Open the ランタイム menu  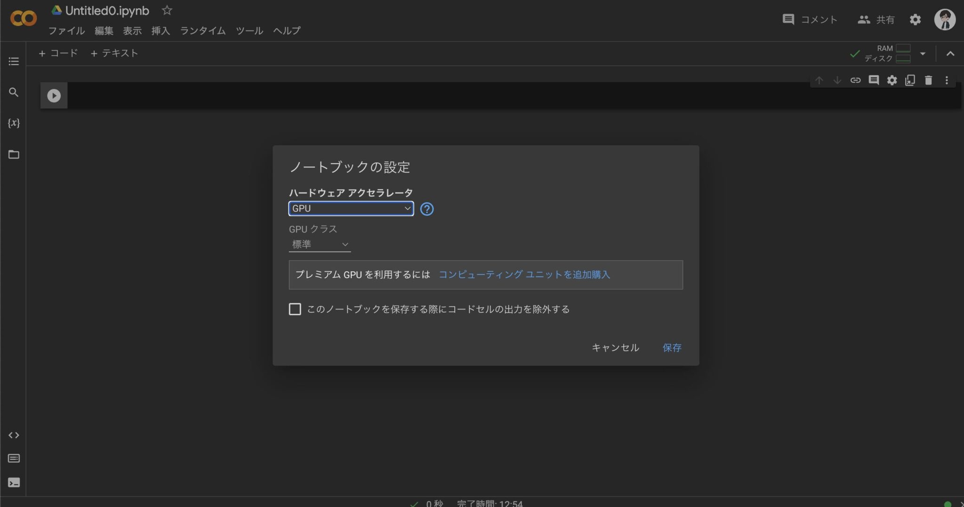click(202, 31)
